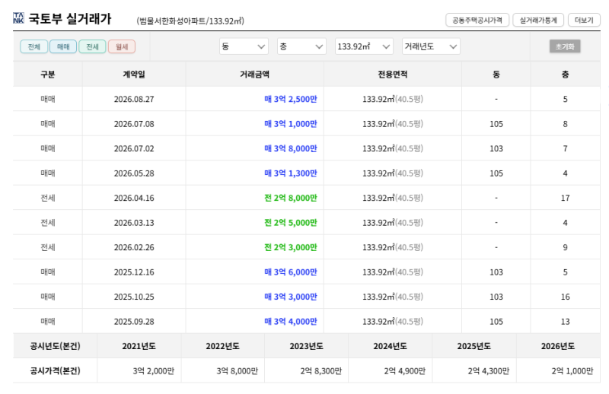Click the 구분 column header
Screen dimensions: 609x394
(x=48, y=74)
